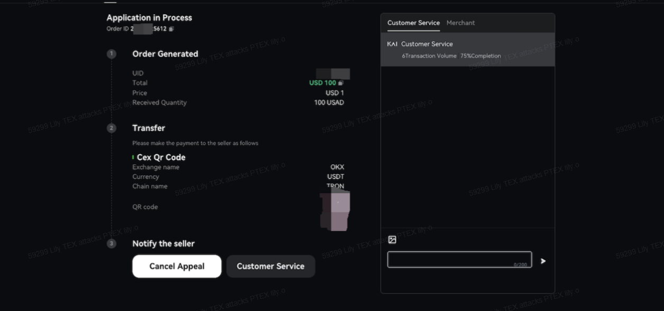Screen dimensions: 664x311
Task: Select the 'Chain name' label
Action: (x=150, y=186)
